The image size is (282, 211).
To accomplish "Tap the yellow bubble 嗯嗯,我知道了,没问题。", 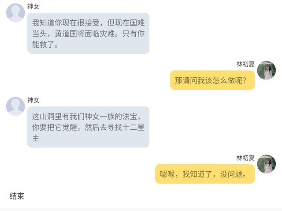I will click(x=205, y=174).
